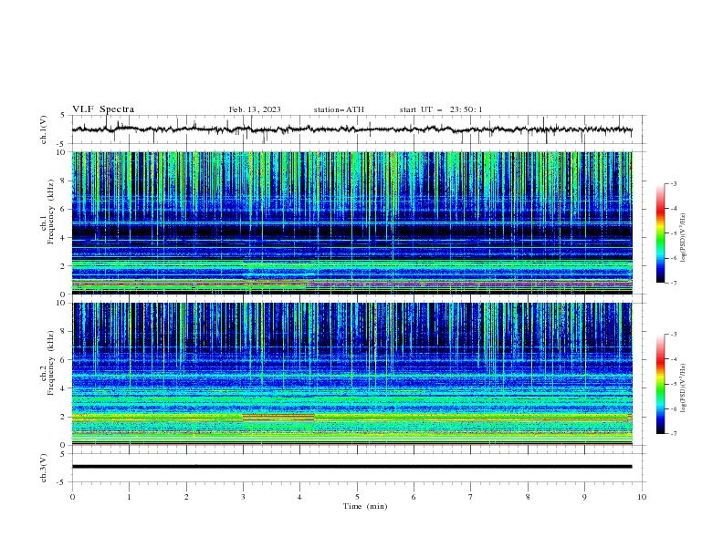Click the "Time (min)" x-axis label

(x=365, y=506)
